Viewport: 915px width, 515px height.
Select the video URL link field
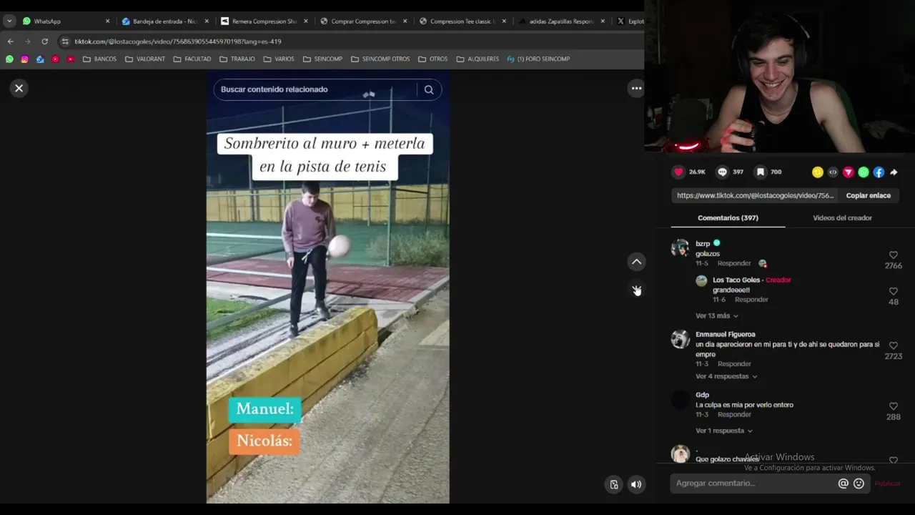pyautogui.click(x=756, y=195)
